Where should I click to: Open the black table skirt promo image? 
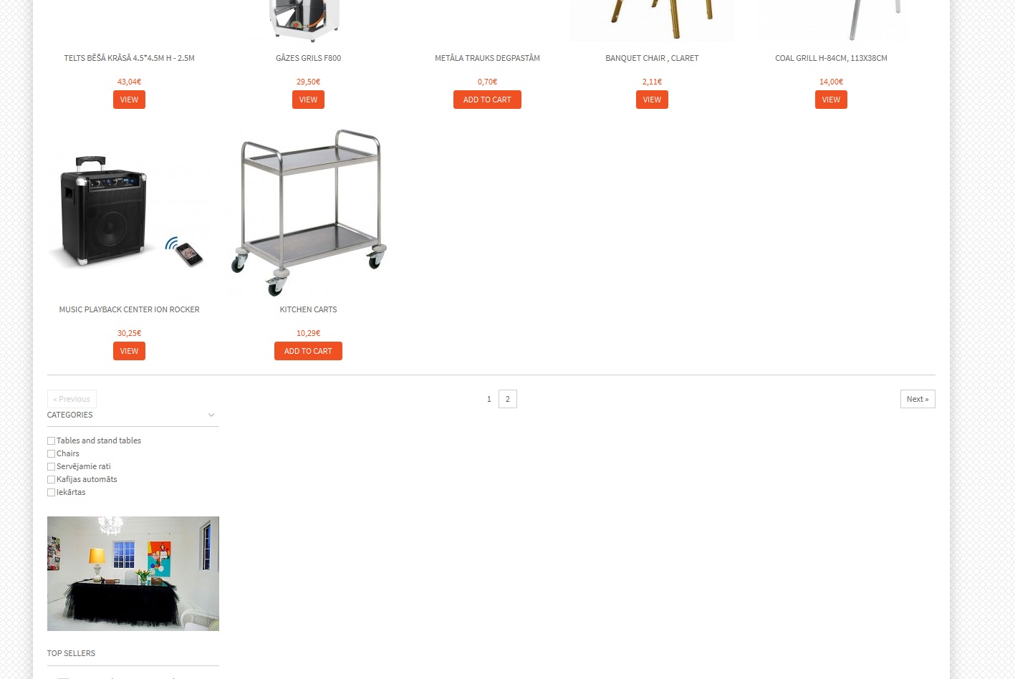coord(133,574)
